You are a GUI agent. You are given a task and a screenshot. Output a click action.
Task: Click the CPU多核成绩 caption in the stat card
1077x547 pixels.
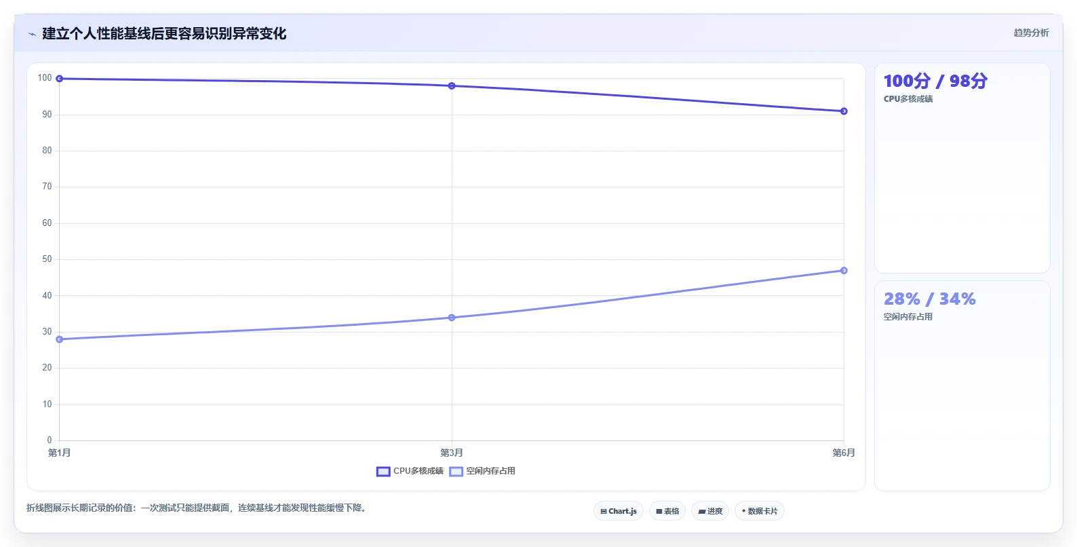pos(908,99)
